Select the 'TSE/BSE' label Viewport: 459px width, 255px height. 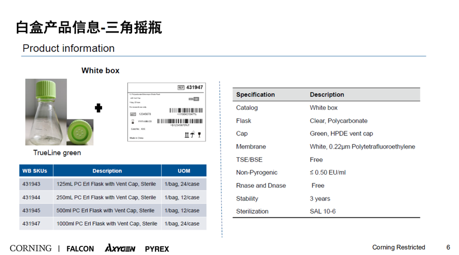coord(249,160)
